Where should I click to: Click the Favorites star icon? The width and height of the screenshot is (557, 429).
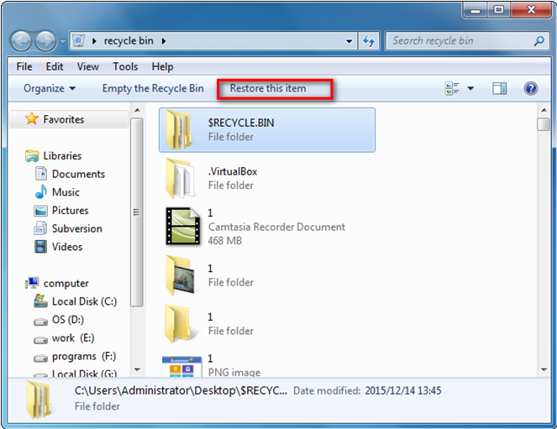coord(32,118)
